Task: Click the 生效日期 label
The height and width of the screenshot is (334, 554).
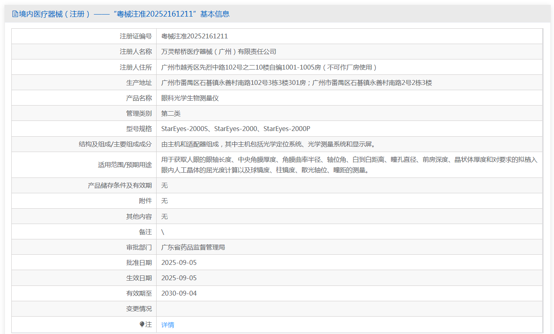Action: click(x=139, y=278)
